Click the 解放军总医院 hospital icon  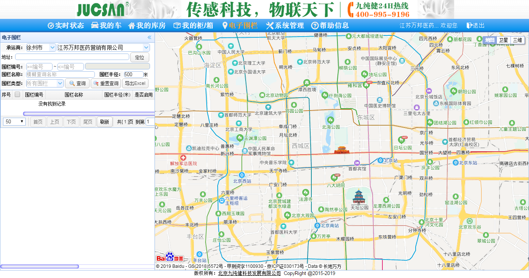point(183,157)
